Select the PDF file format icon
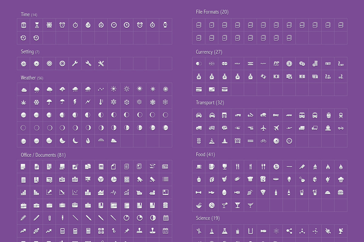 [238, 25]
